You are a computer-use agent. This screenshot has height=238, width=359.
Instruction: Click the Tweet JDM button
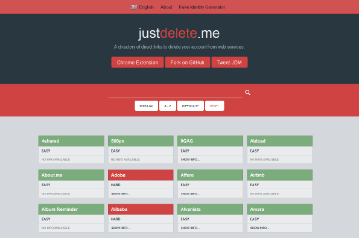[229, 63]
